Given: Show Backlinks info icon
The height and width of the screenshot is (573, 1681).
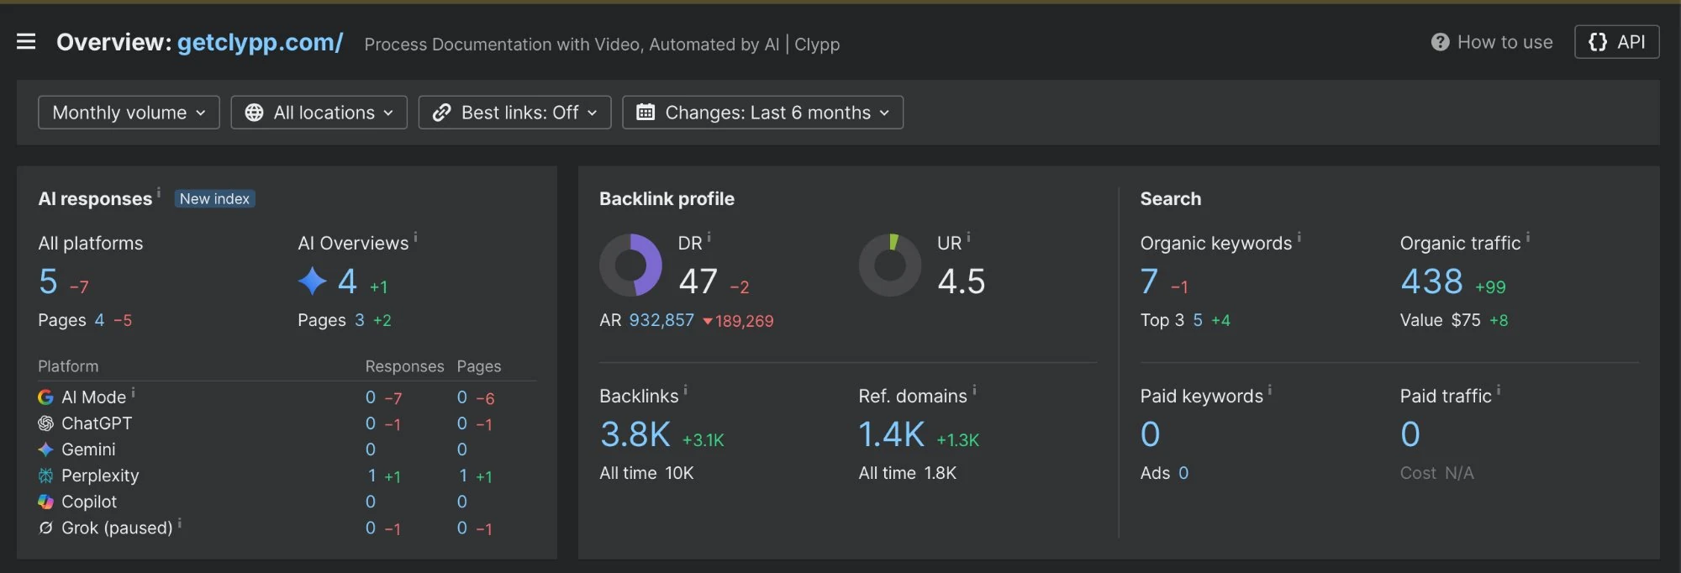Looking at the screenshot, I should point(685,391).
